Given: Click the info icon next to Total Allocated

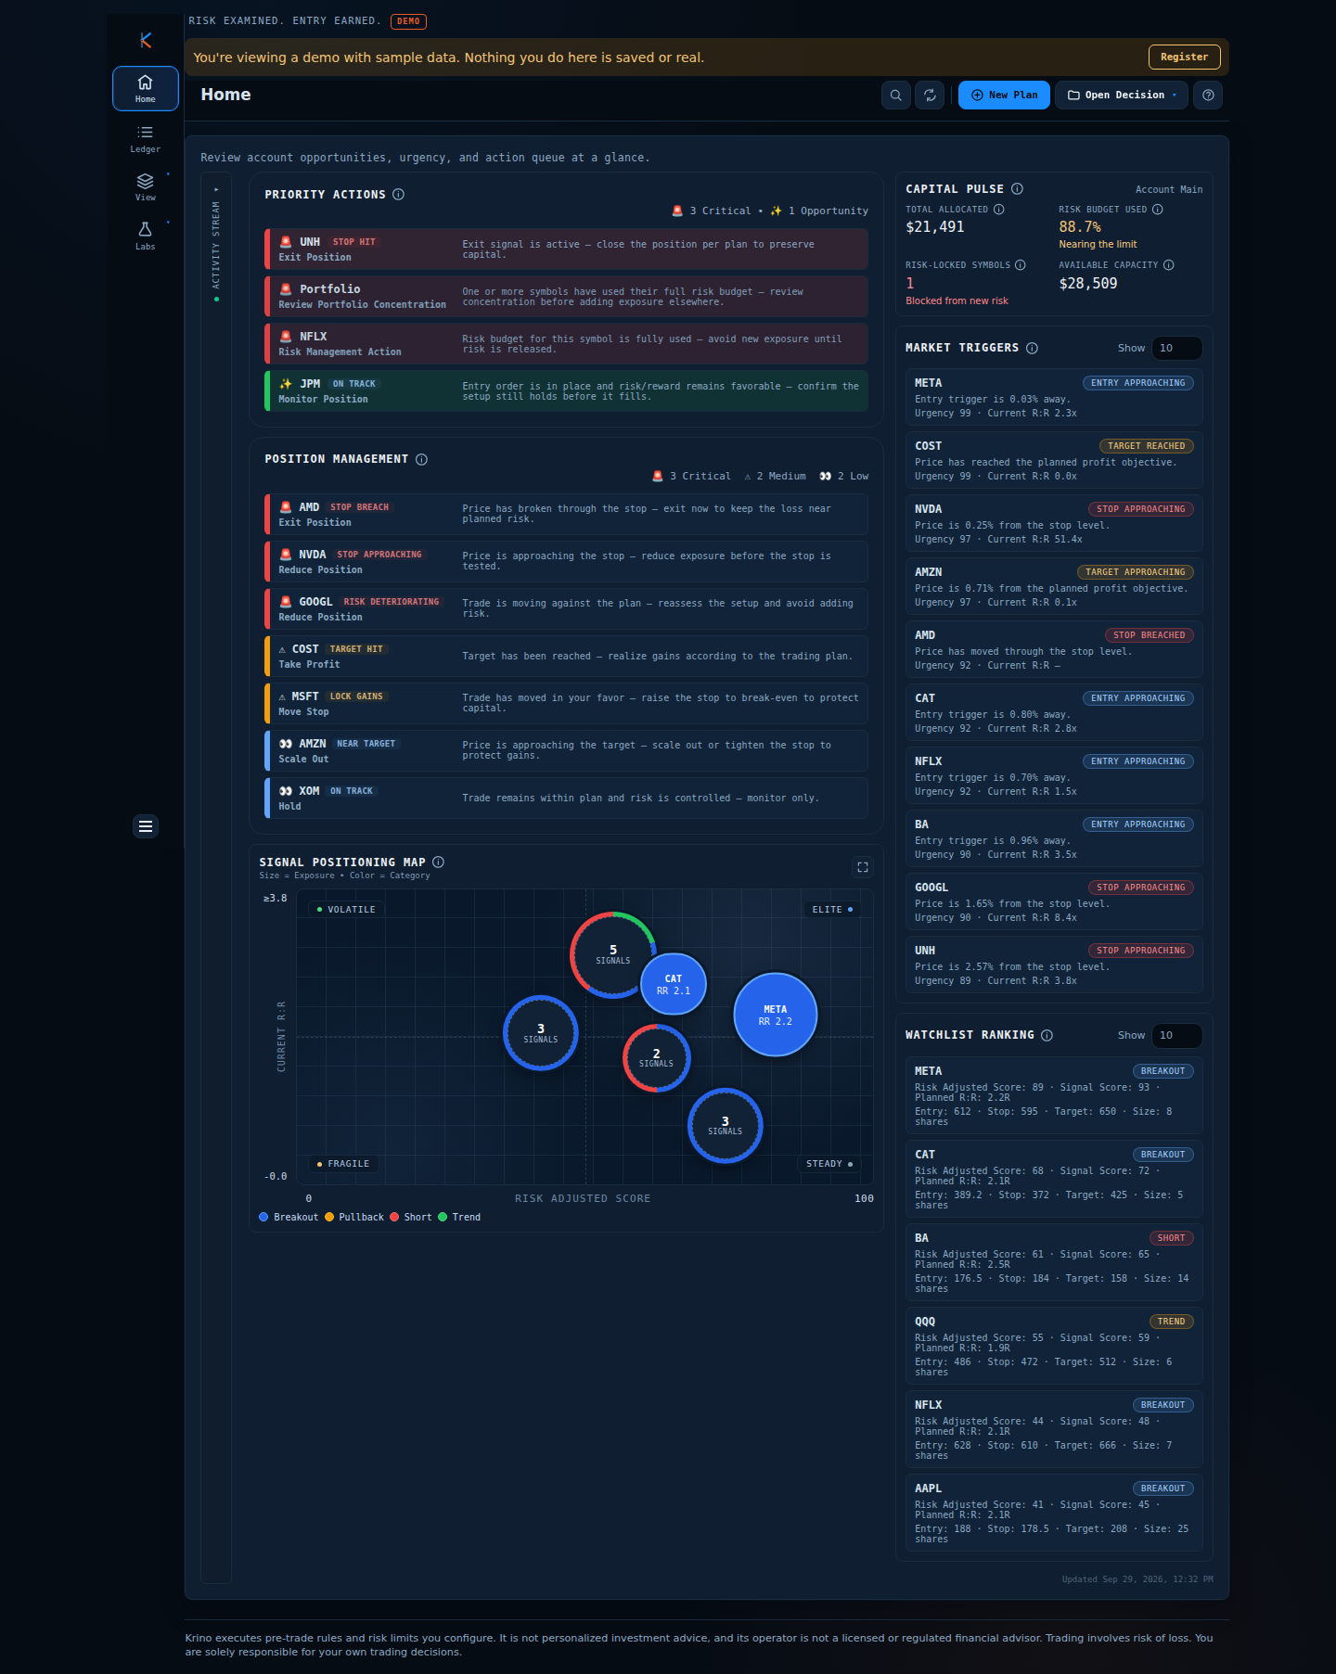Looking at the screenshot, I should coord(999,210).
